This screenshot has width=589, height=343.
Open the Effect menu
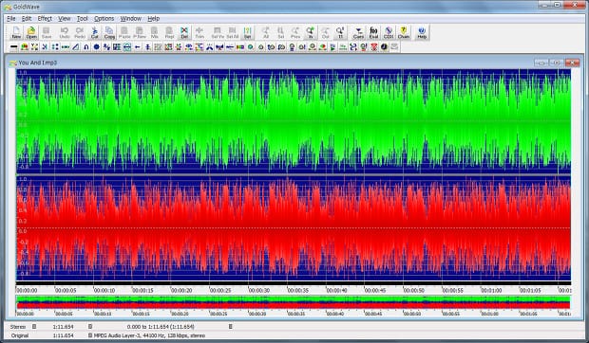pos(45,18)
